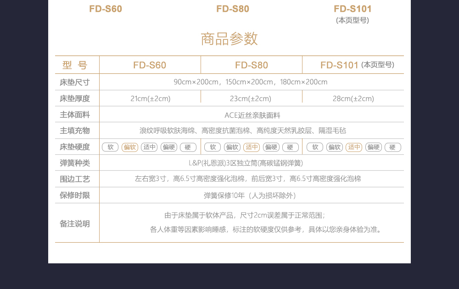The height and width of the screenshot is (289, 459).
Task: Select the 硬 firmness pill under FD-S101
Action: 393,147
